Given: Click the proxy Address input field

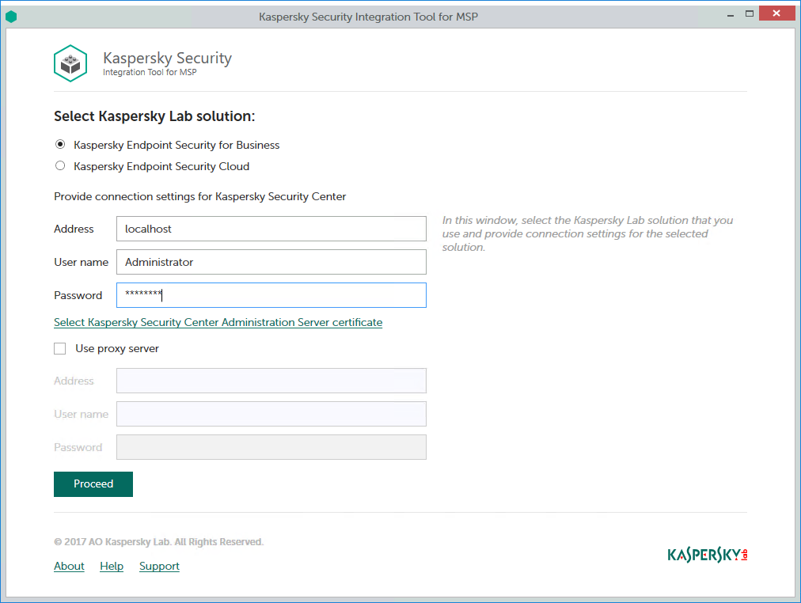Looking at the screenshot, I should pos(271,381).
